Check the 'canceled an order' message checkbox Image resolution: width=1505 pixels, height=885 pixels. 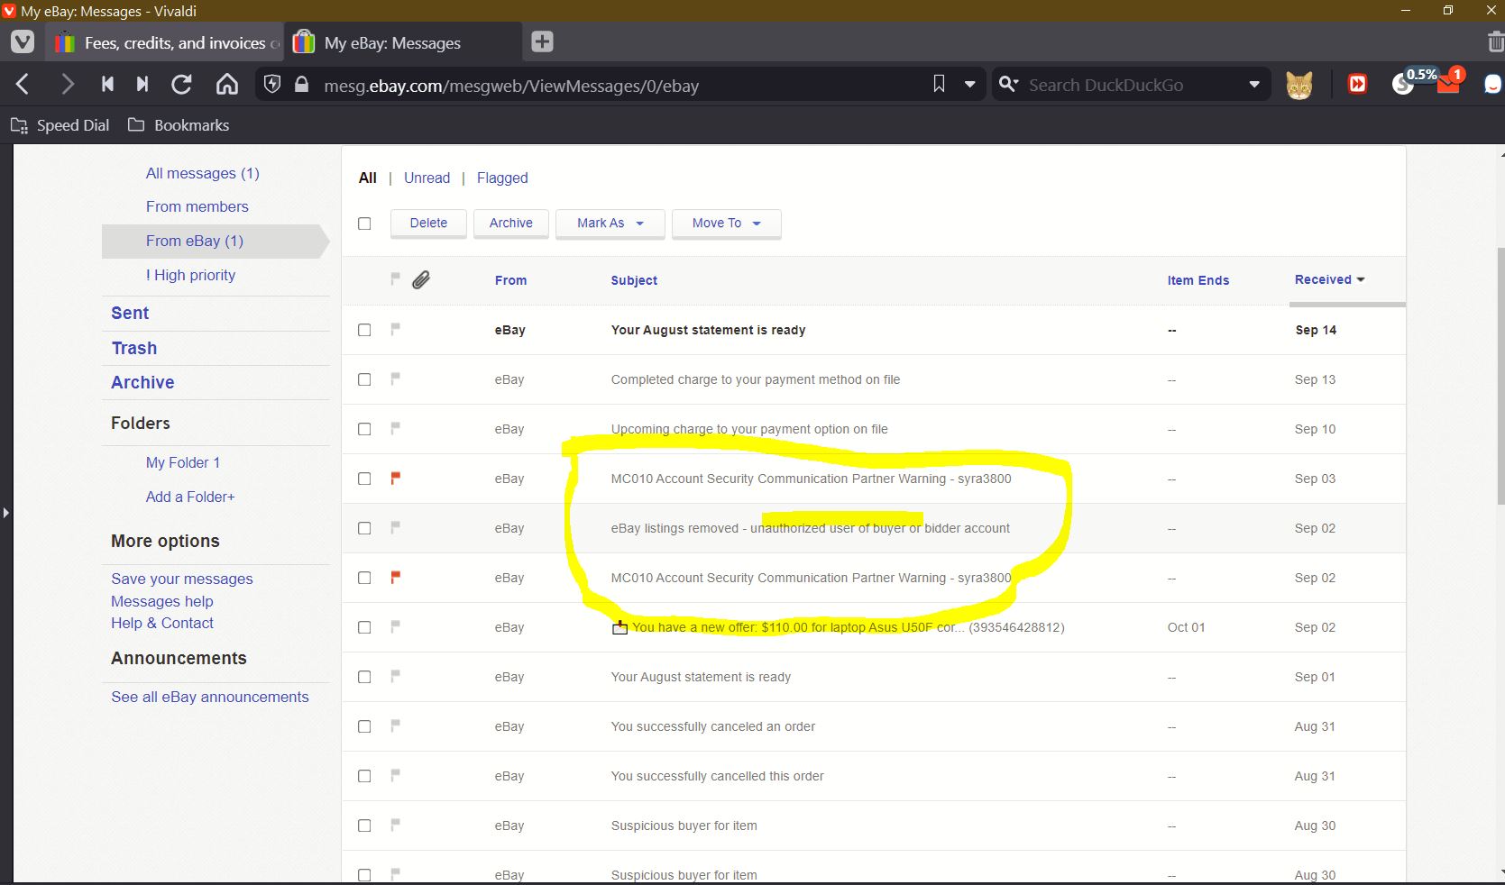(364, 726)
